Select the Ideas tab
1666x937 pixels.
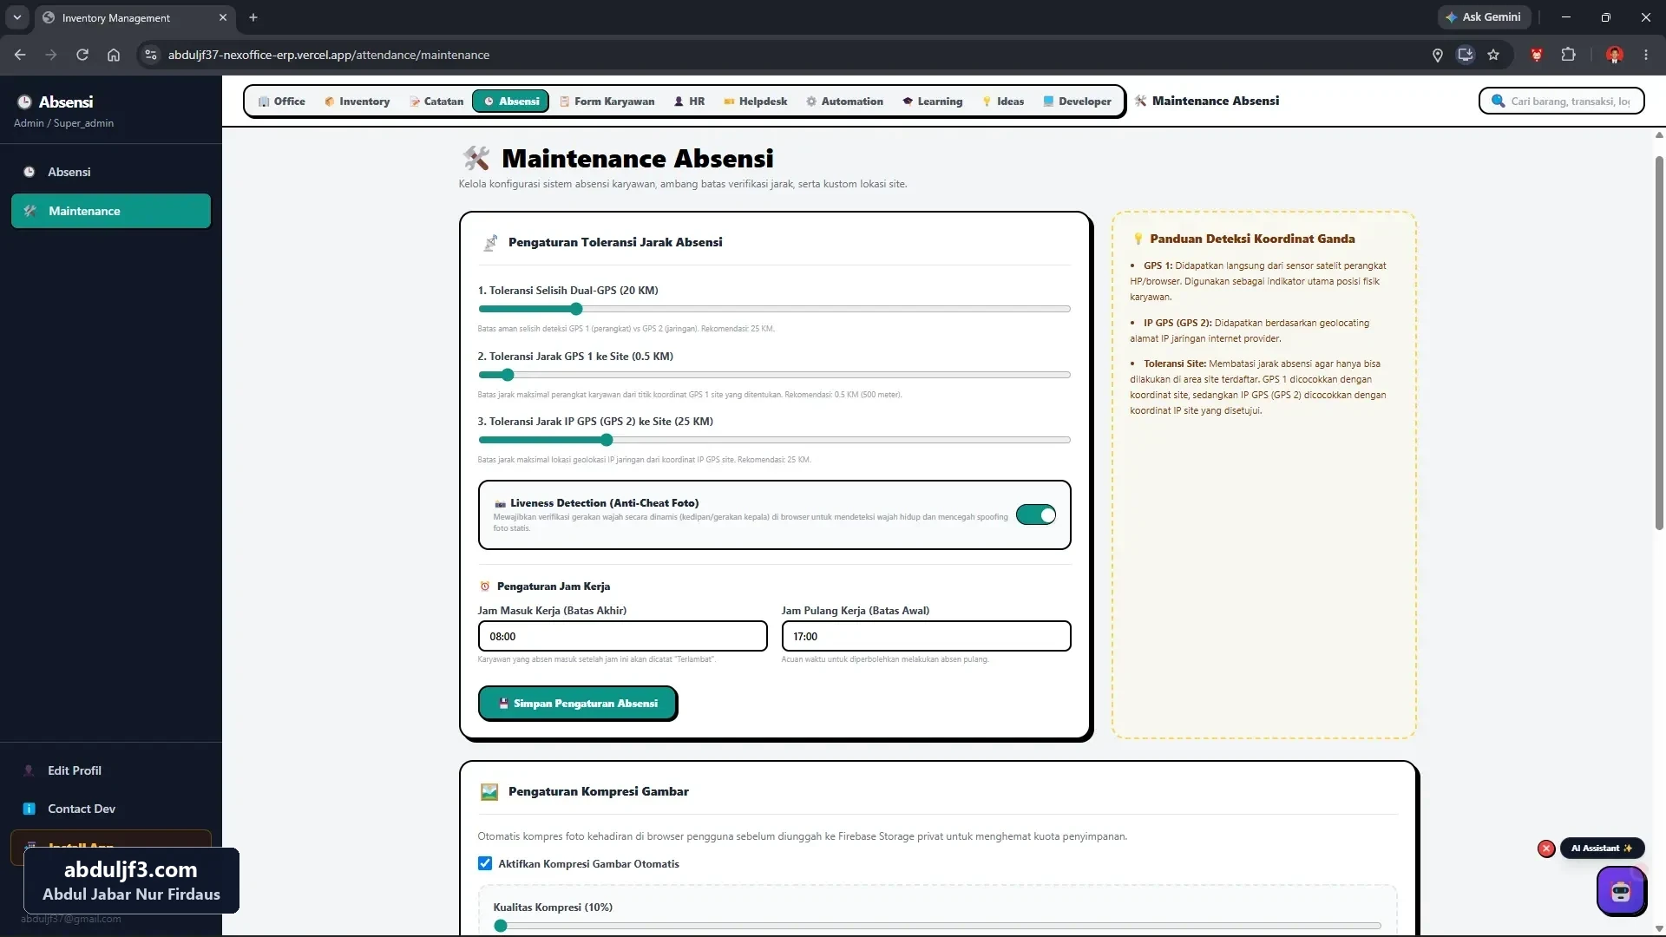coord(1002,102)
